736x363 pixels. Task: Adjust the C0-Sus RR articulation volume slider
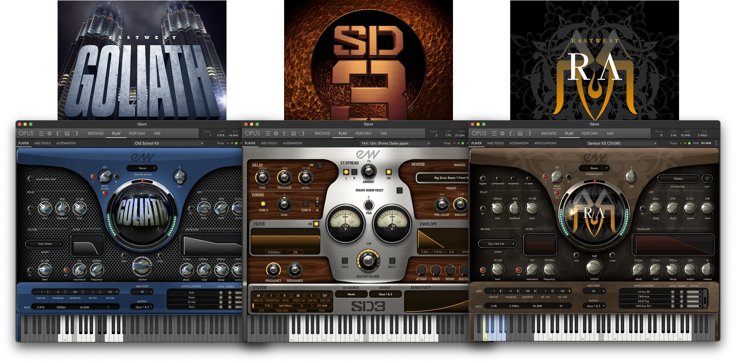pyautogui.click(x=694, y=292)
